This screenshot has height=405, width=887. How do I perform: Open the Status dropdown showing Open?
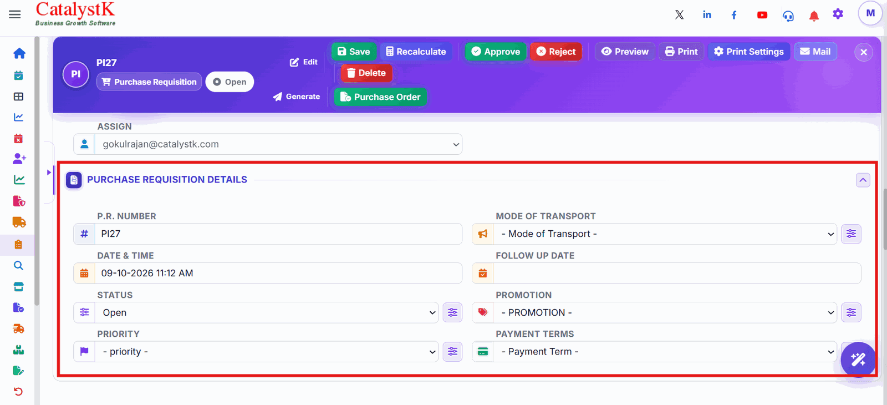tap(267, 312)
